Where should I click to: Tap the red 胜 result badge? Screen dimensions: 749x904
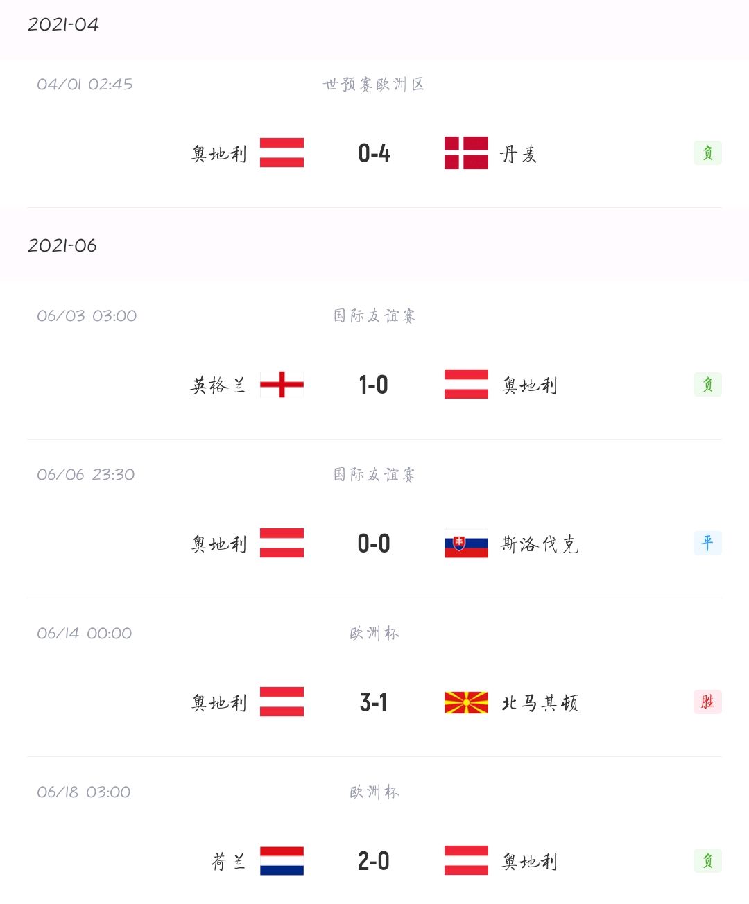coord(707,702)
